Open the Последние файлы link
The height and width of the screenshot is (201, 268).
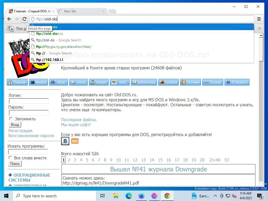(x=79, y=120)
